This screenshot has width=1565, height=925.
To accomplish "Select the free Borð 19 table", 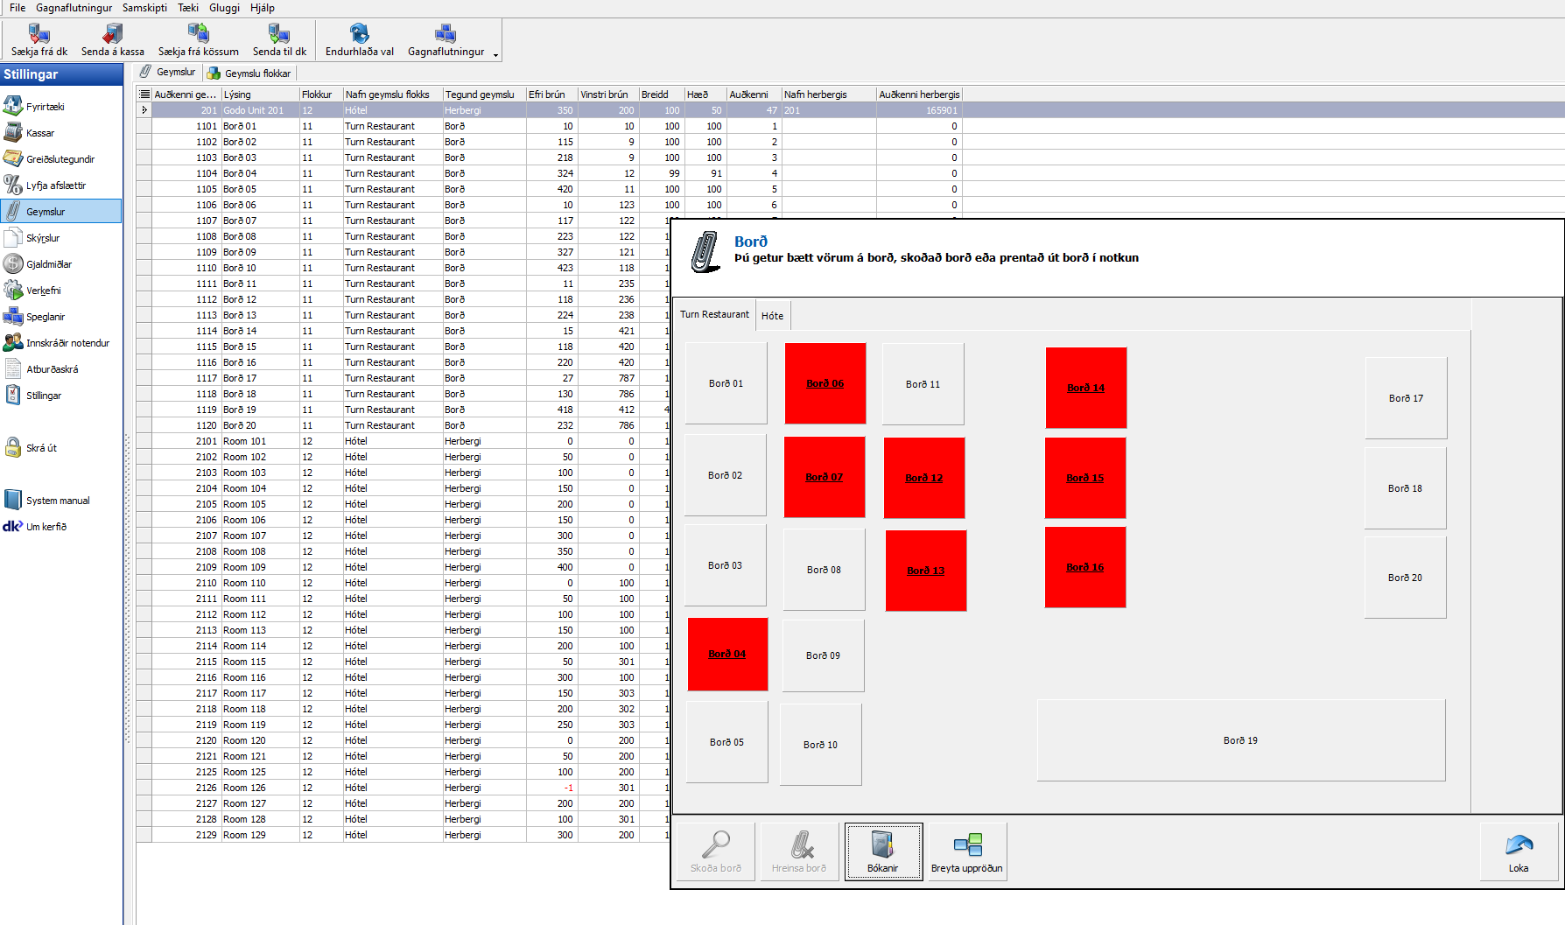I will point(1240,740).
